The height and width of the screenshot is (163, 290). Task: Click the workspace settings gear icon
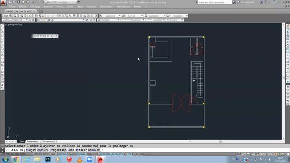(30, 20)
